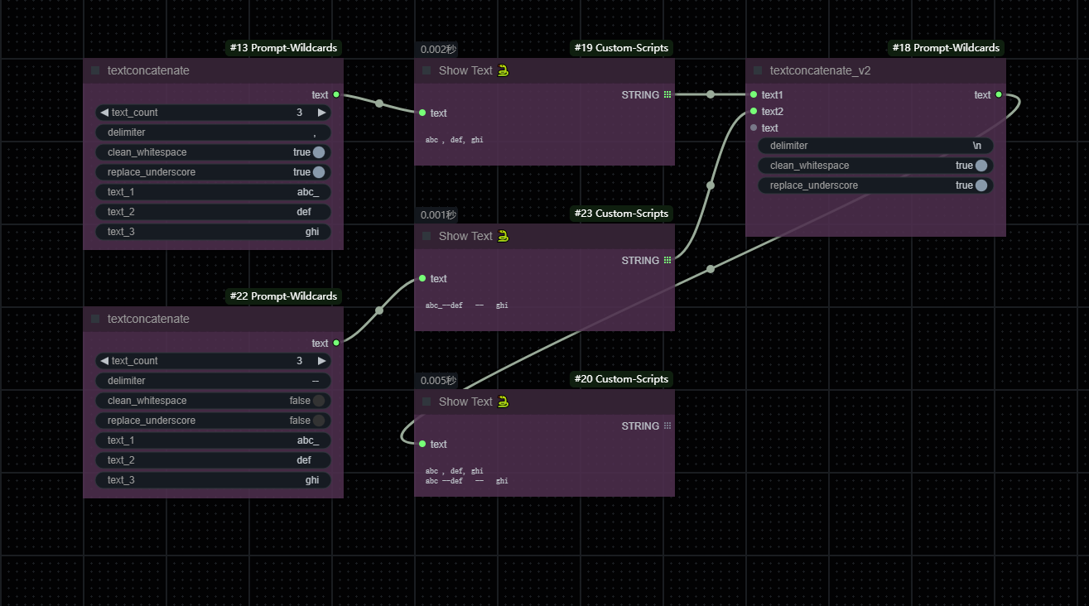Edit delimiter field in node #22
This screenshot has height=606, width=1089.
(213, 381)
